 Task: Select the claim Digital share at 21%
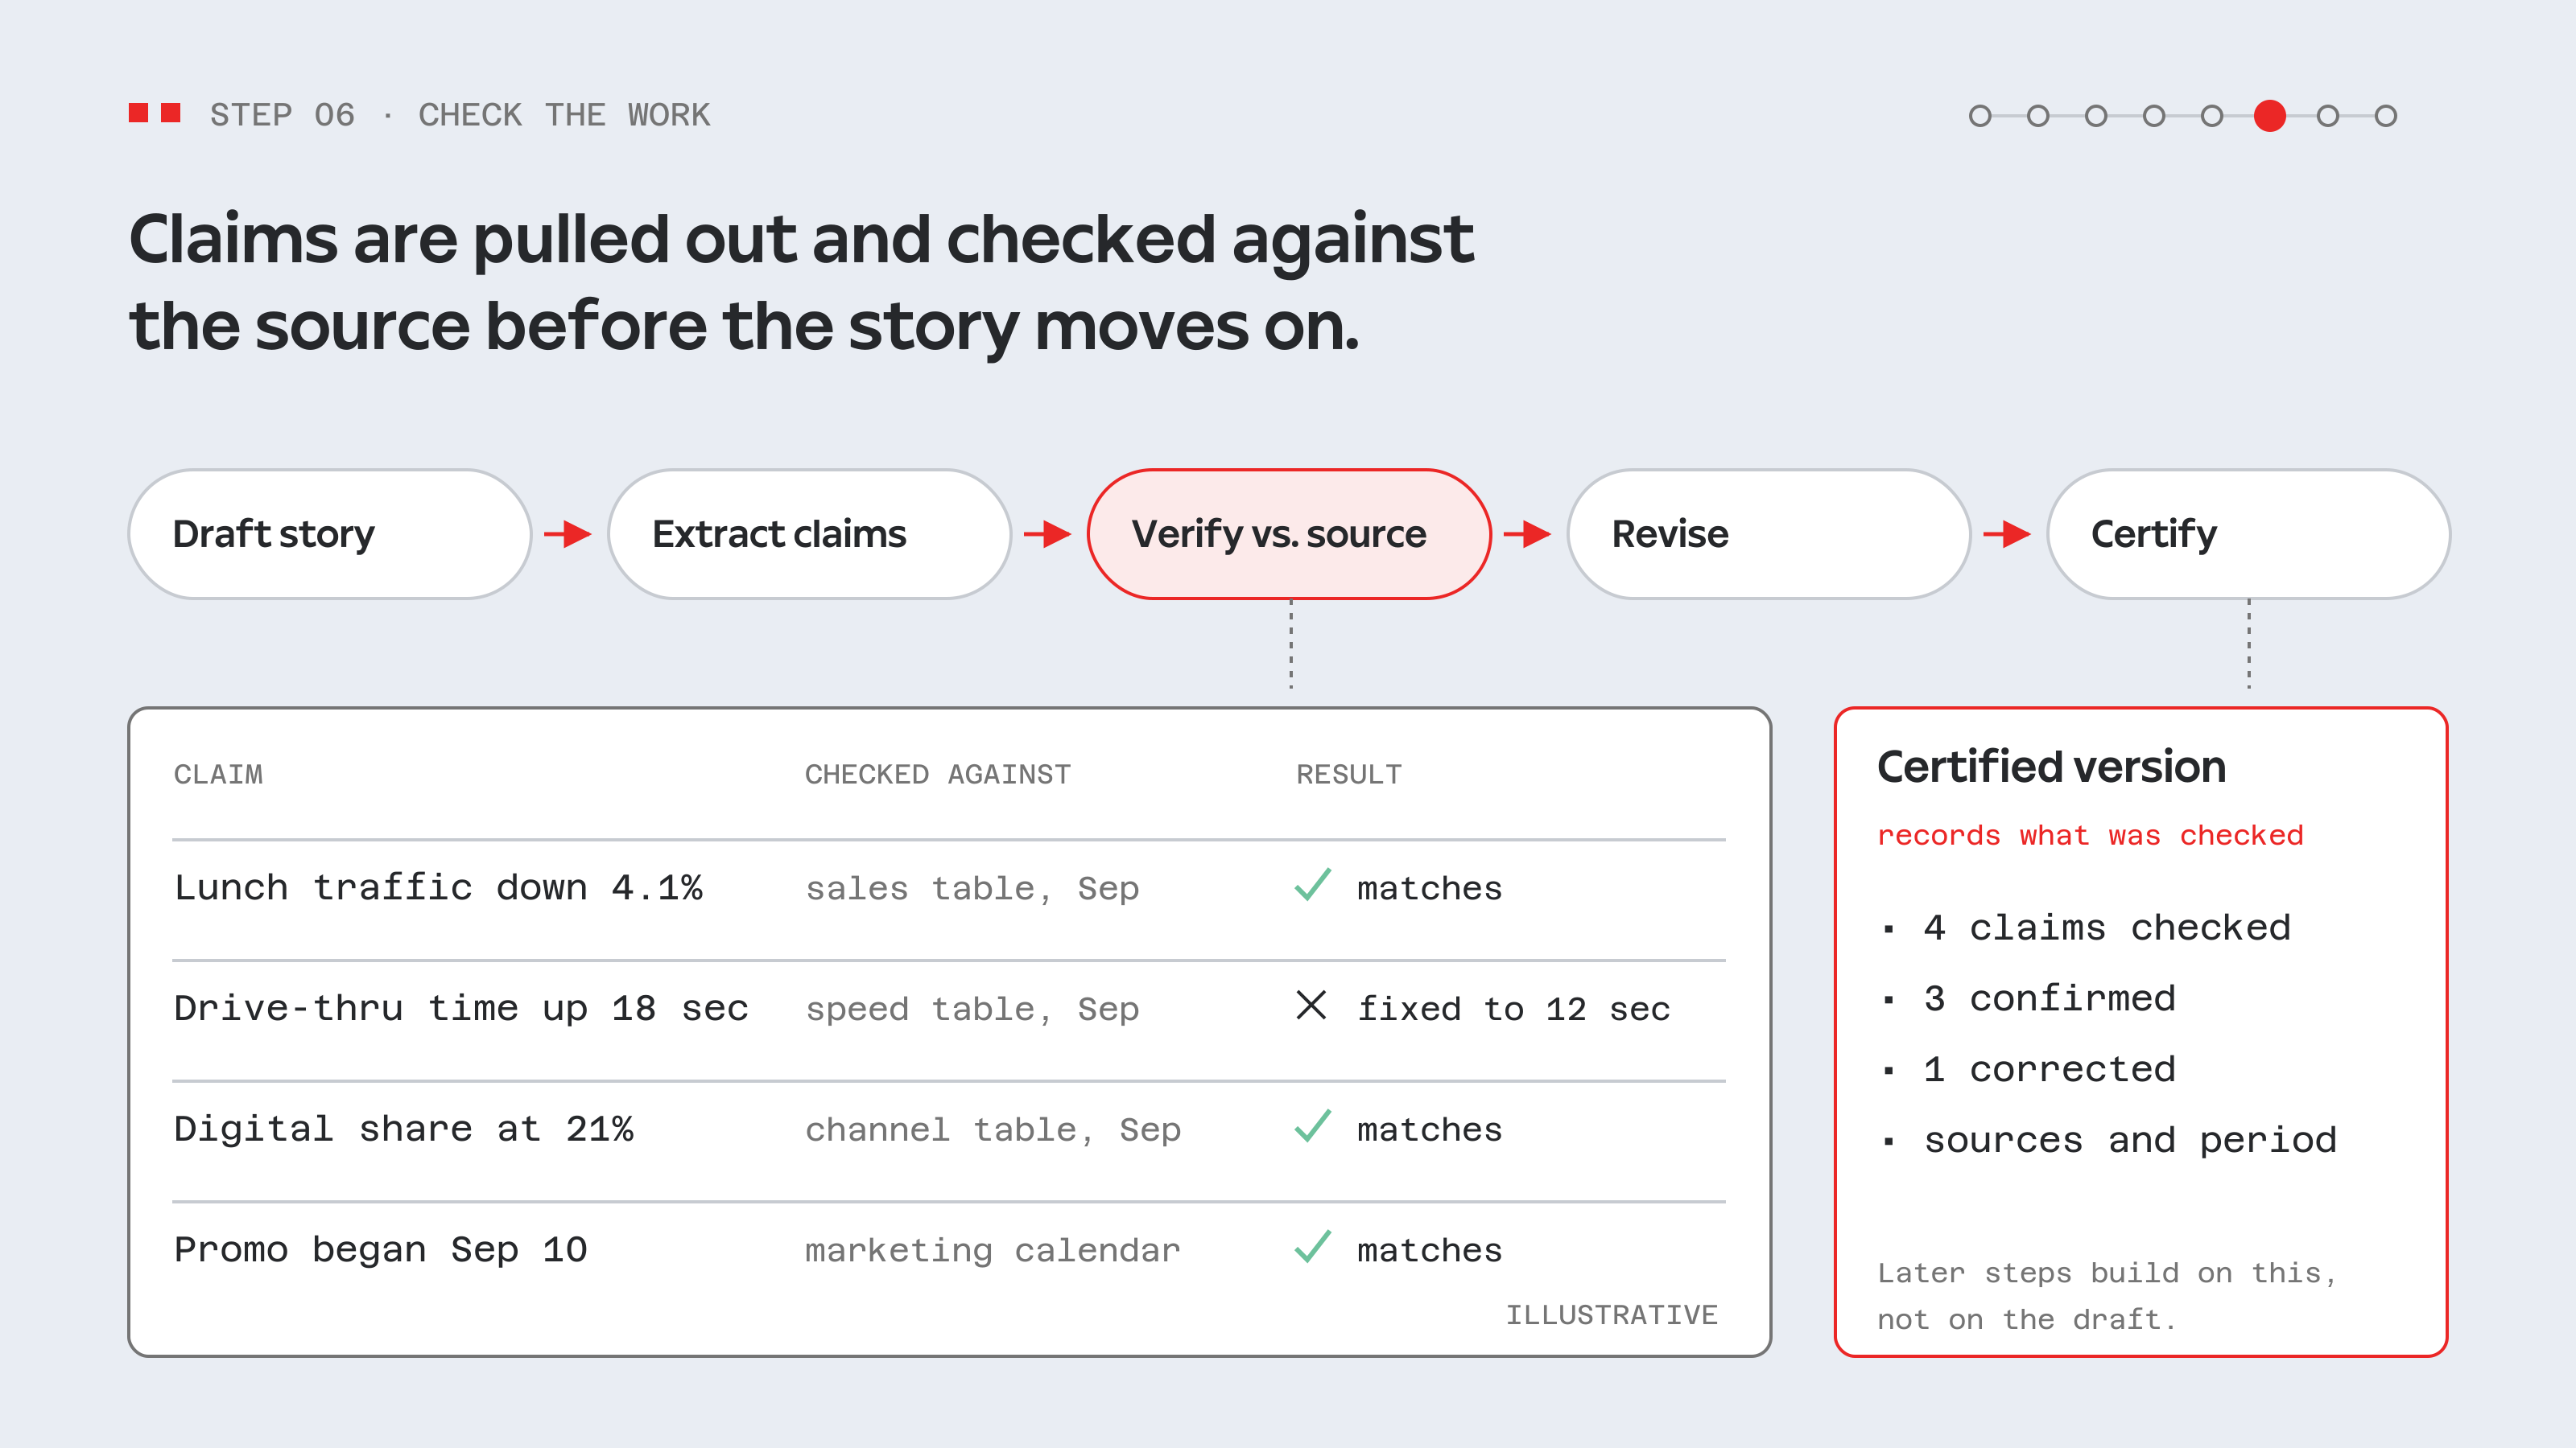pyautogui.click(x=404, y=1129)
